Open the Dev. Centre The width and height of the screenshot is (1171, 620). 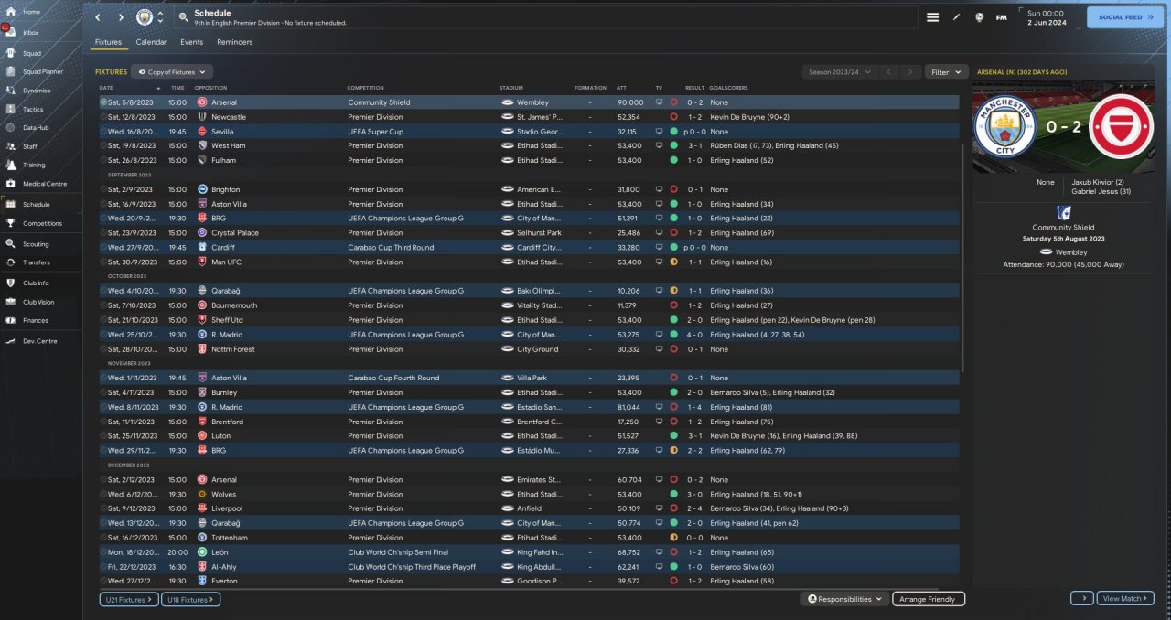point(38,341)
